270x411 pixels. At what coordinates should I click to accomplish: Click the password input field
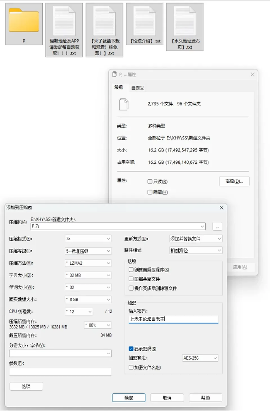click(174, 319)
